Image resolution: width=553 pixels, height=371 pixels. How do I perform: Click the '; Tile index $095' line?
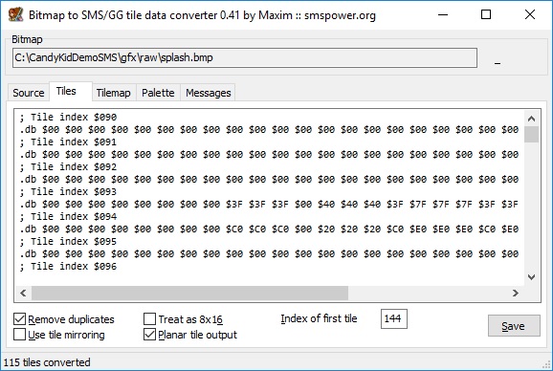click(x=68, y=241)
